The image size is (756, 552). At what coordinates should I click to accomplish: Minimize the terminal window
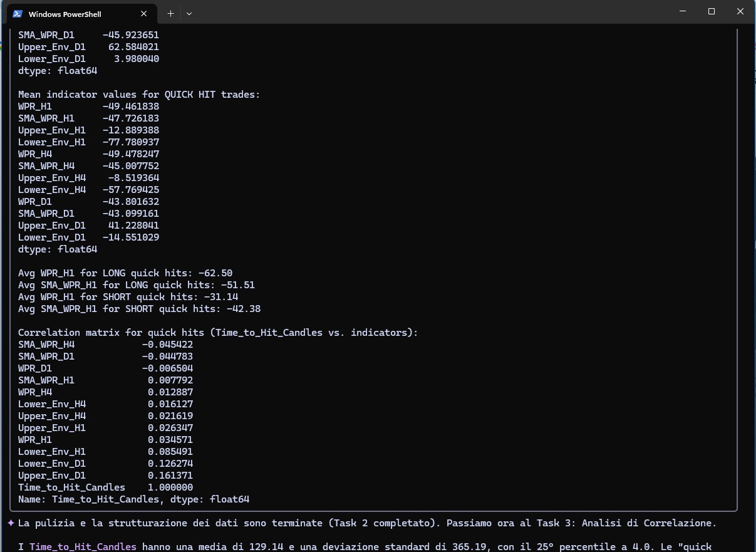[683, 11]
